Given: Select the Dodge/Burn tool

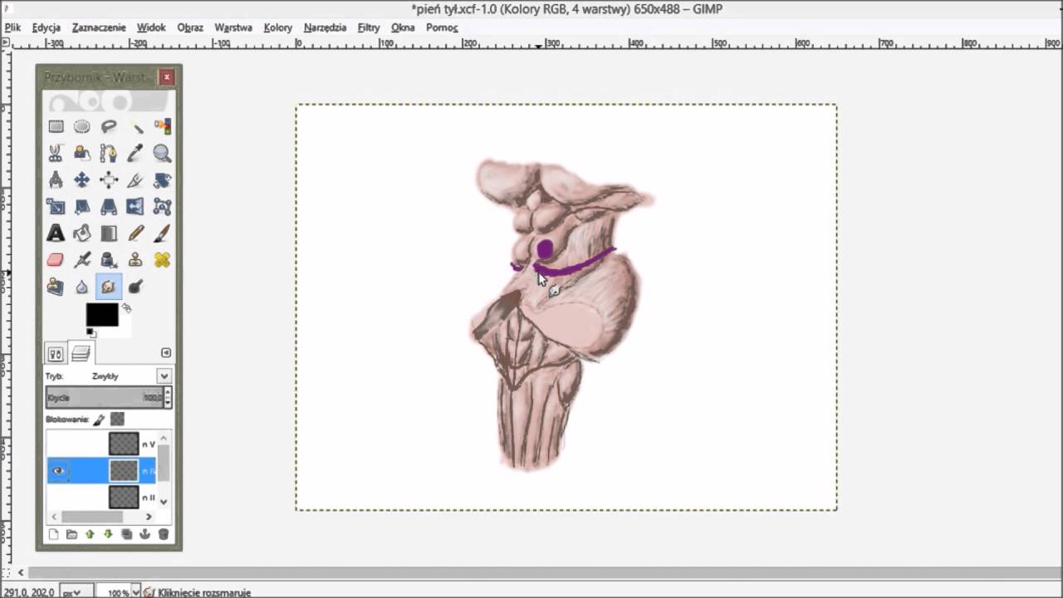Looking at the screenshot, I should pos(135,287).
